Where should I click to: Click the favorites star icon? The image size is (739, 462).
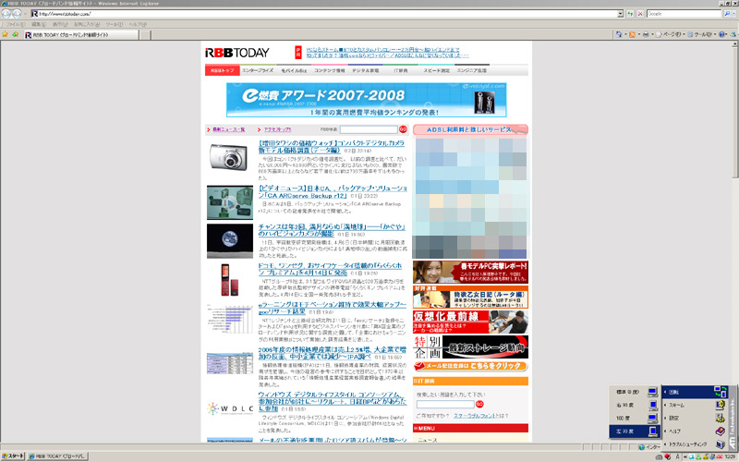tap(6, 34)
